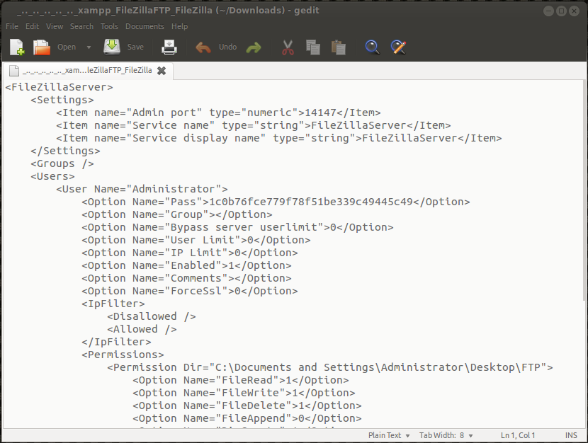Click the ForceSsl option line

pyautogui.click(x=190, y=291)
